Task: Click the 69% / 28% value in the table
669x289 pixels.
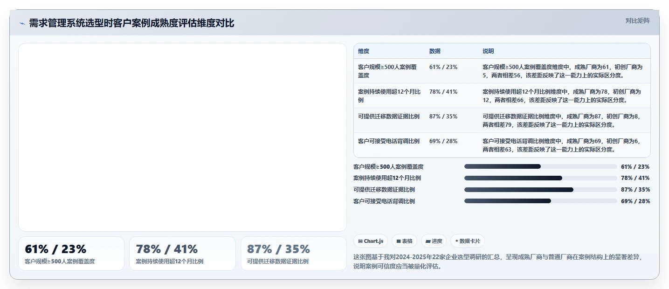Action: [443, 141]
